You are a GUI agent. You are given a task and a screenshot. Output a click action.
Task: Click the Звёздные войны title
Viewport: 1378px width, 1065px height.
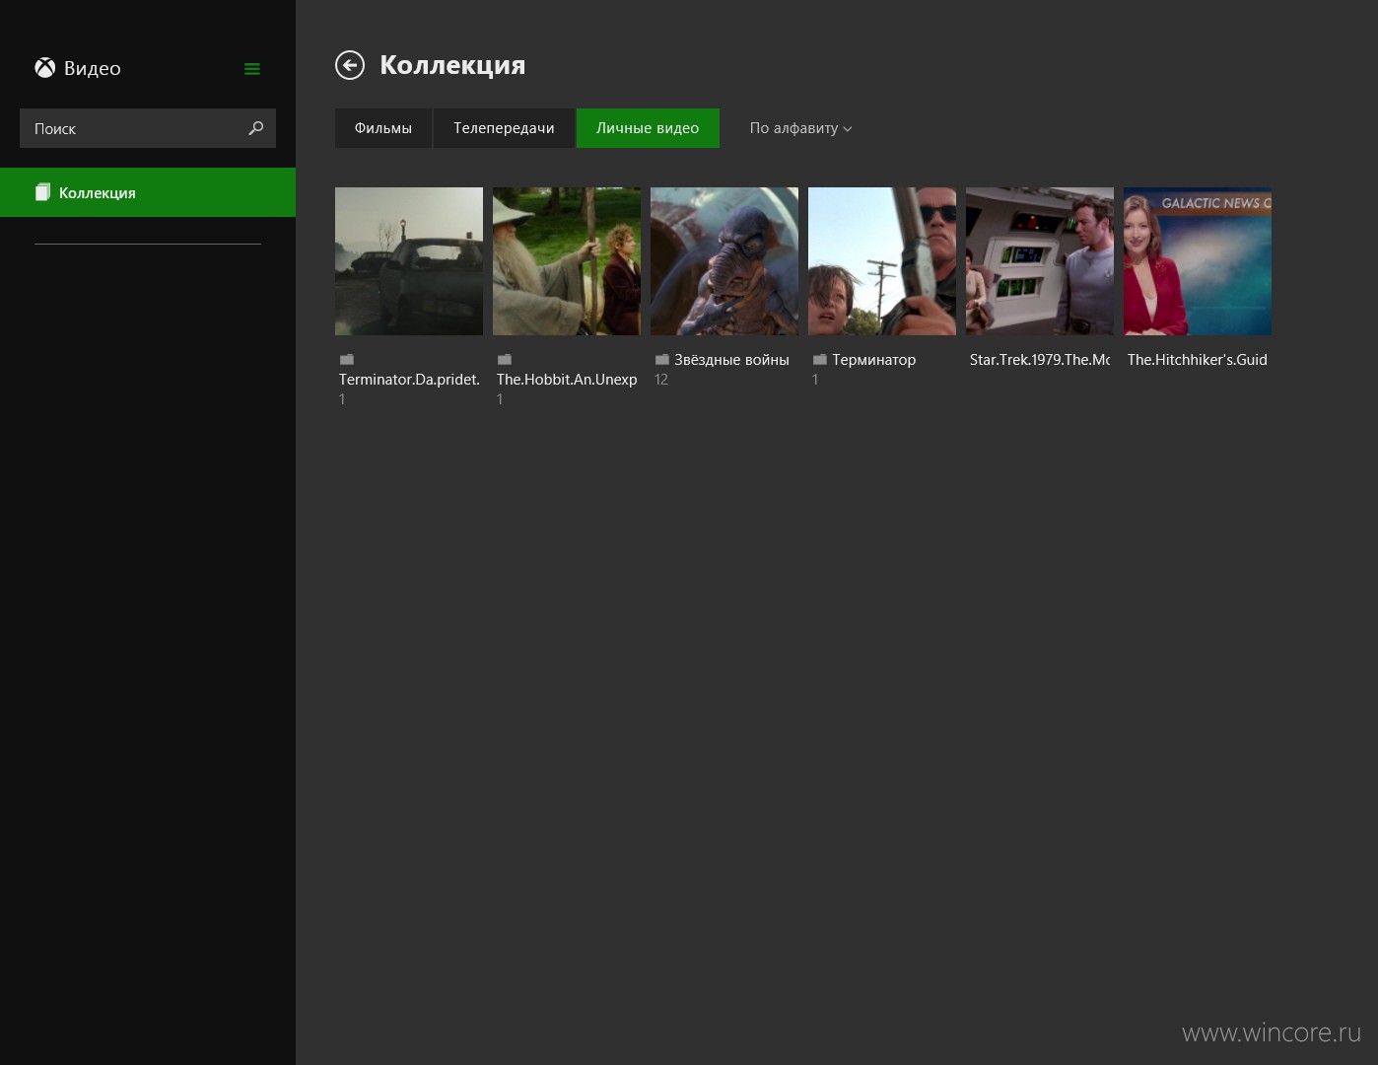point(731,360)
